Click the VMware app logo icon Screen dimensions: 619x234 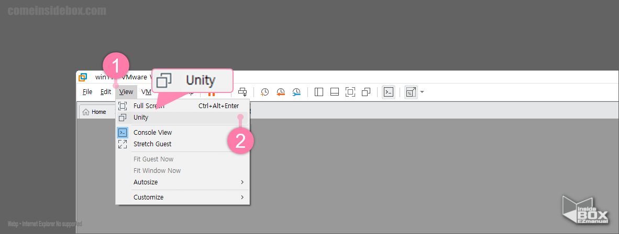[83, 77]
